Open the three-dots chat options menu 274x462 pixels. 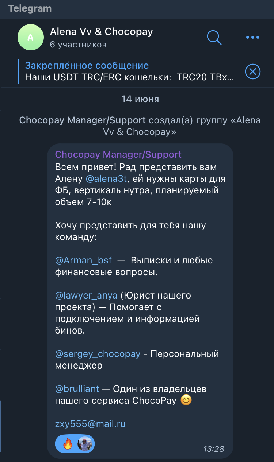[x=252, y=37]
